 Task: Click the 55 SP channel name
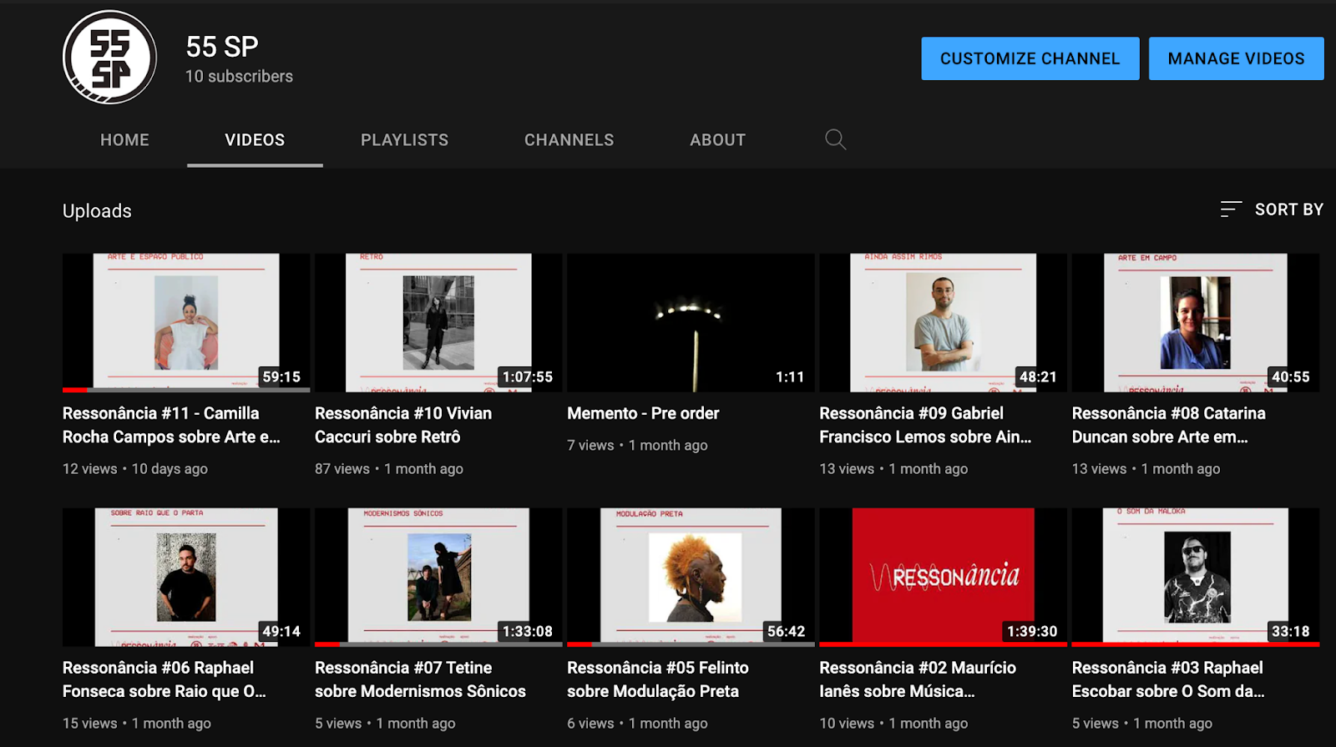[222, 47]
